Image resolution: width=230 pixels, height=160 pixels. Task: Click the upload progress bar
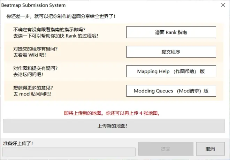(69, 152)
